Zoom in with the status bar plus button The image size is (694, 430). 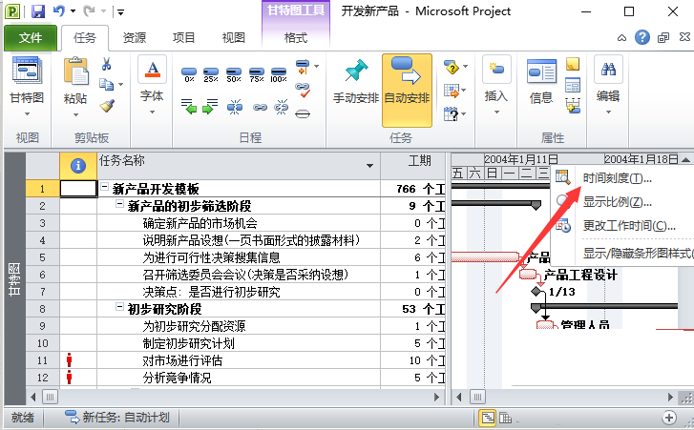[x=669, y=418]
